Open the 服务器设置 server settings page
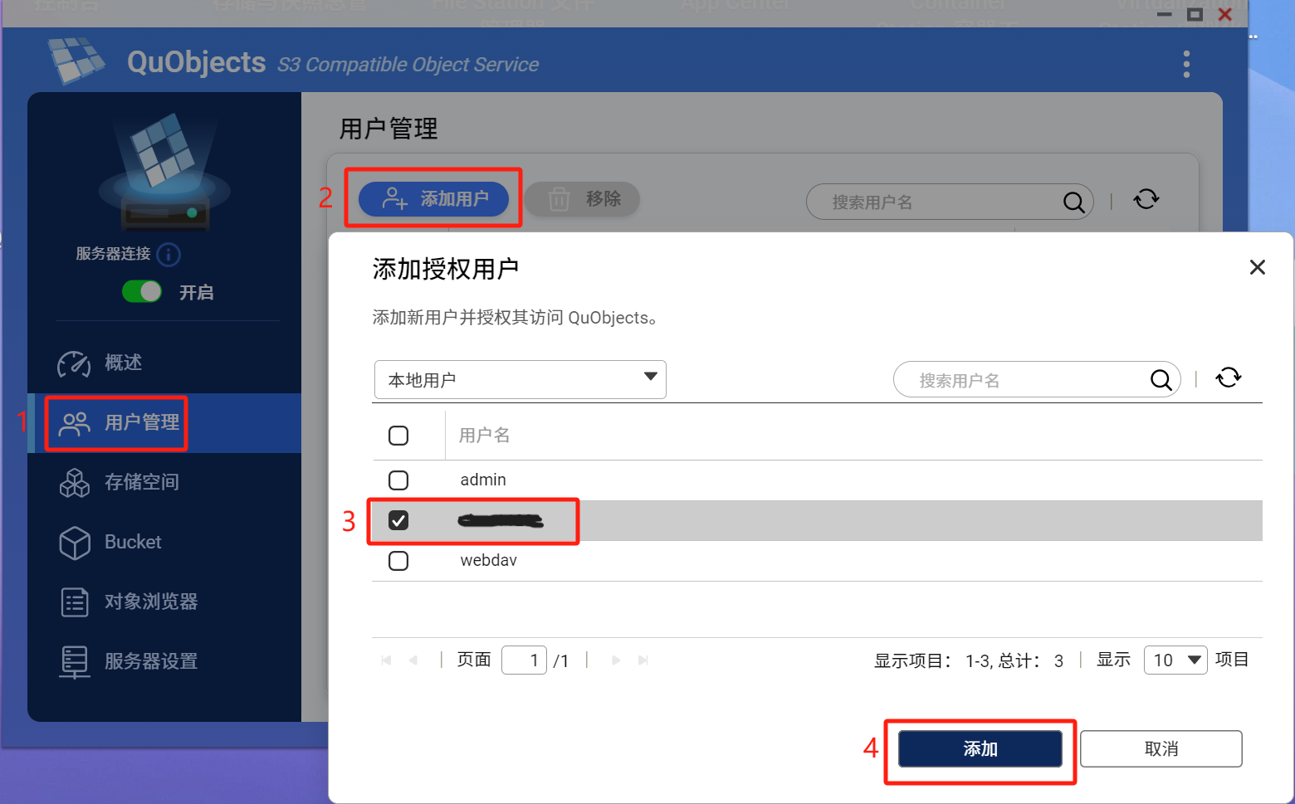This screenshot has width=1295, height=804. click(164, 661)
